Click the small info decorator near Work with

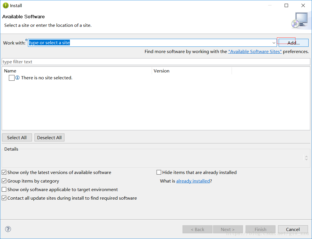[x=27, y=40]
